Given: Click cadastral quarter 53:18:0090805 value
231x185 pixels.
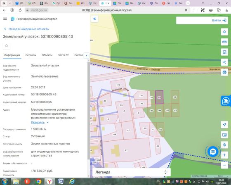Looking at the screenshot, I should 41,102.
